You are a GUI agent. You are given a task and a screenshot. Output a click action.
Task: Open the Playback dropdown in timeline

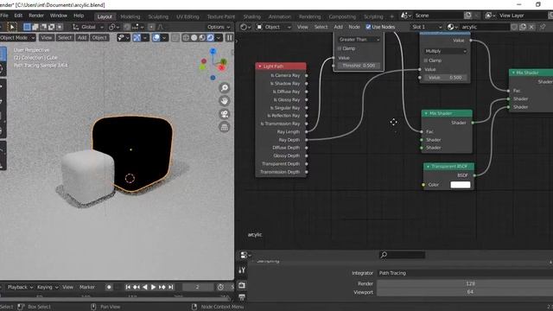(x=20, y=287)
